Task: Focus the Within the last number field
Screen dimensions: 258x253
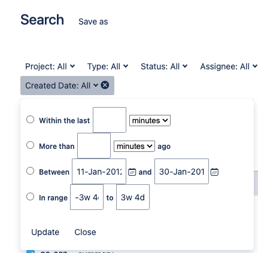Action: coord(110,120)
